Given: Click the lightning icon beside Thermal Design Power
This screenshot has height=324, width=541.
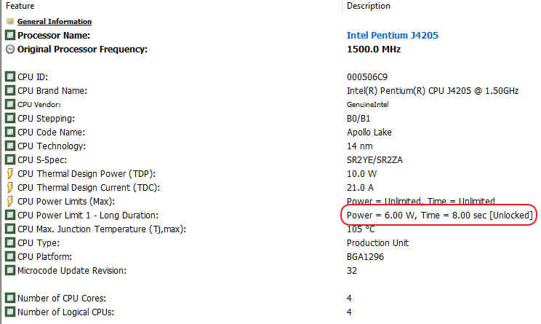Looking at the screenshot, I should click(10, 174).
